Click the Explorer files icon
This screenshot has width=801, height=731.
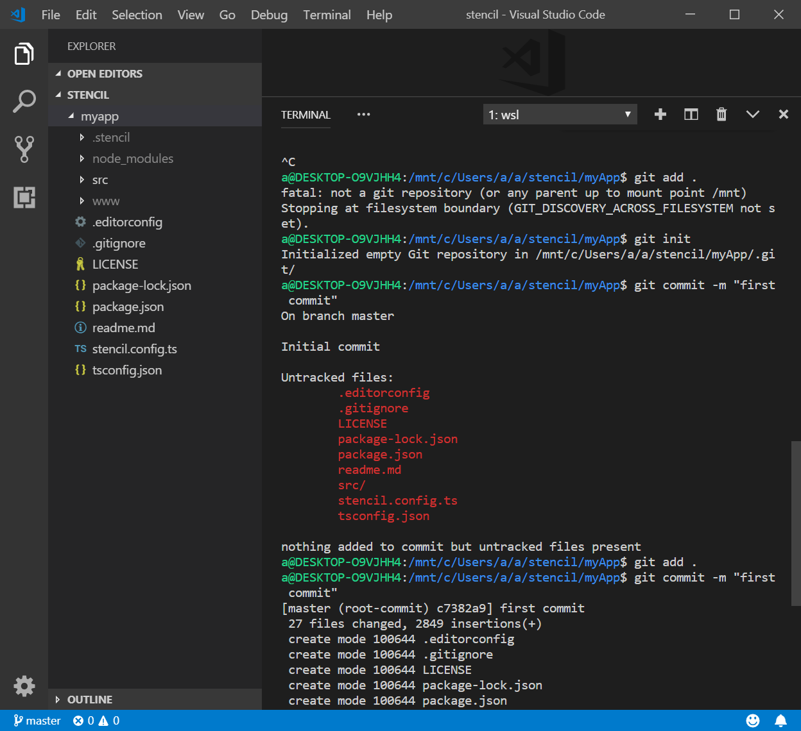tap(24, 54)
